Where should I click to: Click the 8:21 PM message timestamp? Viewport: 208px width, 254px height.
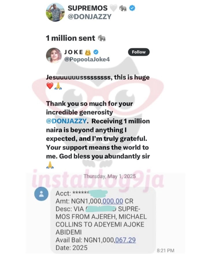(166, 250)
